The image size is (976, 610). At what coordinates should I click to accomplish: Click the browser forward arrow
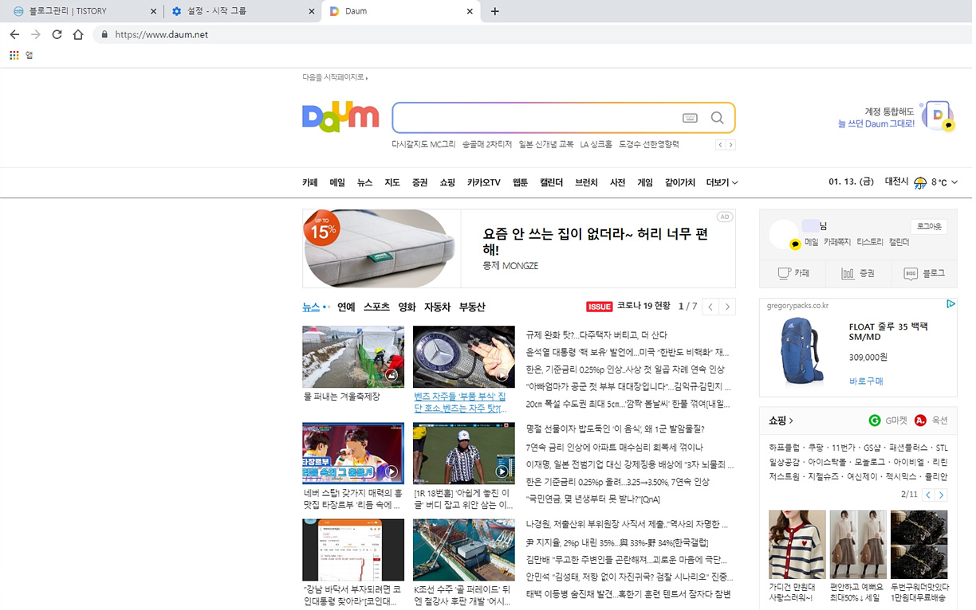(35, 34)
